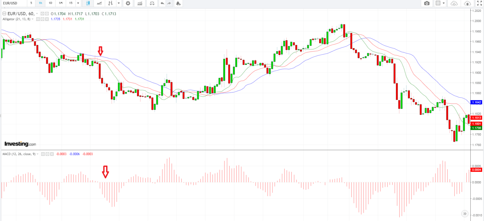This screenshot has width=484, height=221.
Task: Switch to 15 minute interval
Action: 71,3
